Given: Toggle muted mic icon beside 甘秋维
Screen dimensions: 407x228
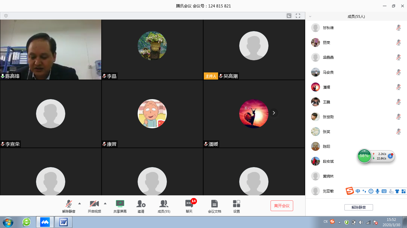Looking at the screenshot, I should click(x=398, y=28).
